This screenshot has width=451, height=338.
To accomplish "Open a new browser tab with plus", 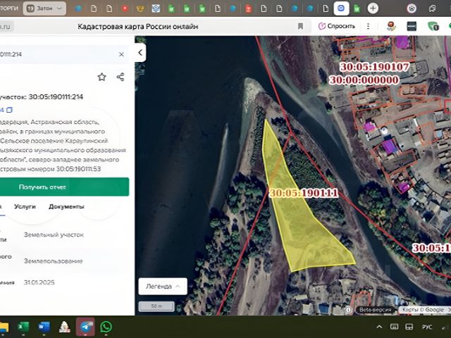I will pyautogui.click(x=373, y=8).
